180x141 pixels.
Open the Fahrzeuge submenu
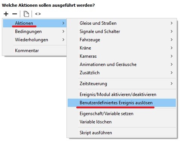point(122,40)
